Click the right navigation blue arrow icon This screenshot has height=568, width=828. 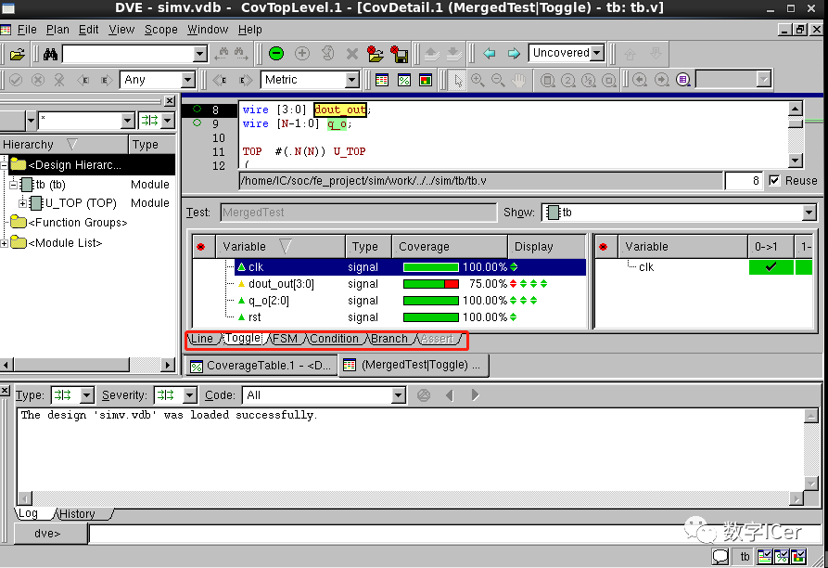516,53
